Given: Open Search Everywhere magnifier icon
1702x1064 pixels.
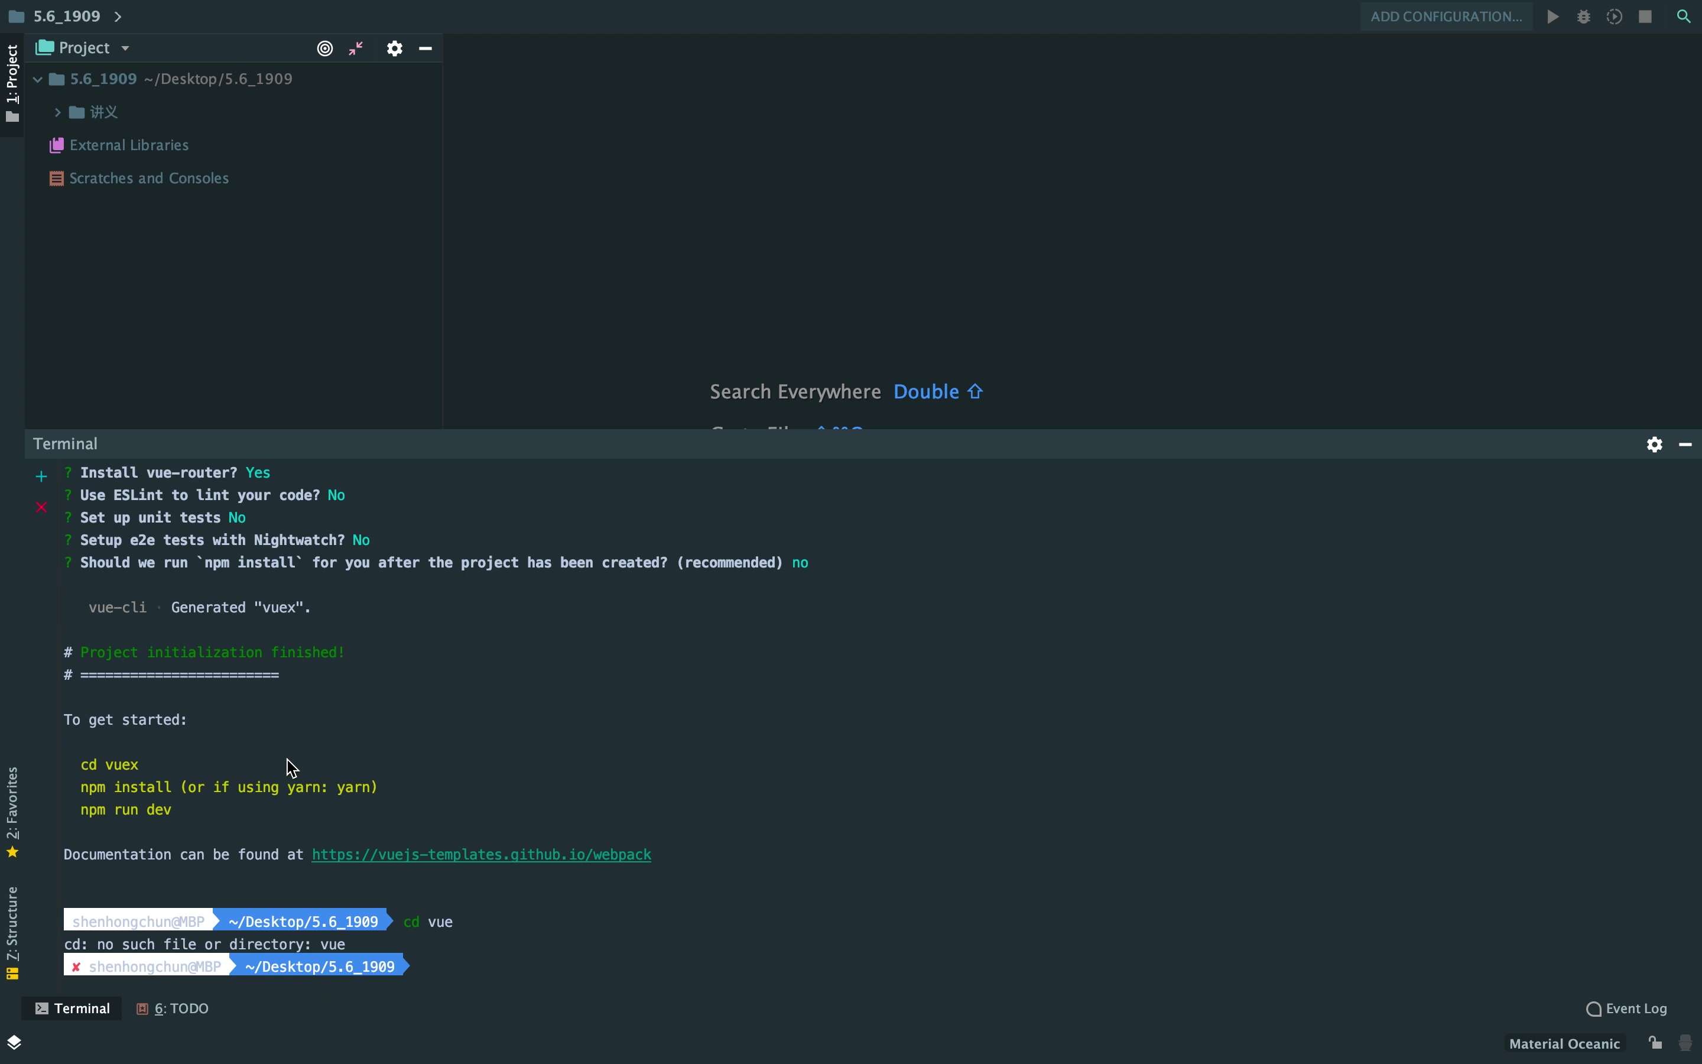Looking at the screenshot, I should 1684,17.
